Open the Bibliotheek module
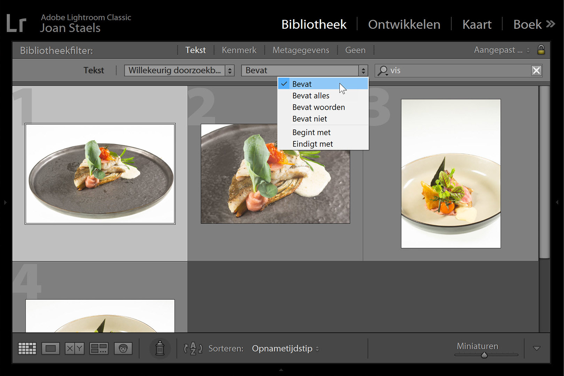Viewport: 564px width, 376px height. coord(314,24)
